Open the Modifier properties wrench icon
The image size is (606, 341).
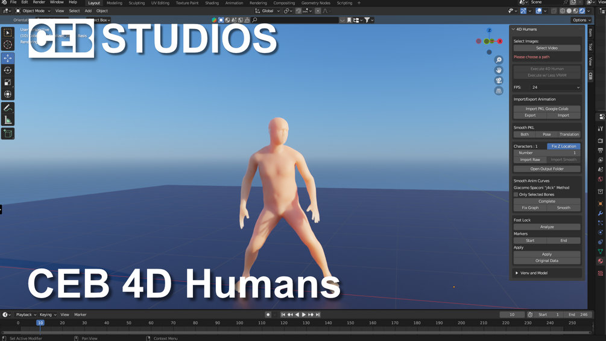coord(600,214)
